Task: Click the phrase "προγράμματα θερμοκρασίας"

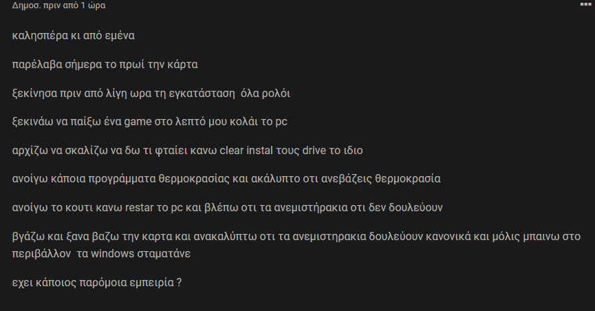Action: click(159, 179)
